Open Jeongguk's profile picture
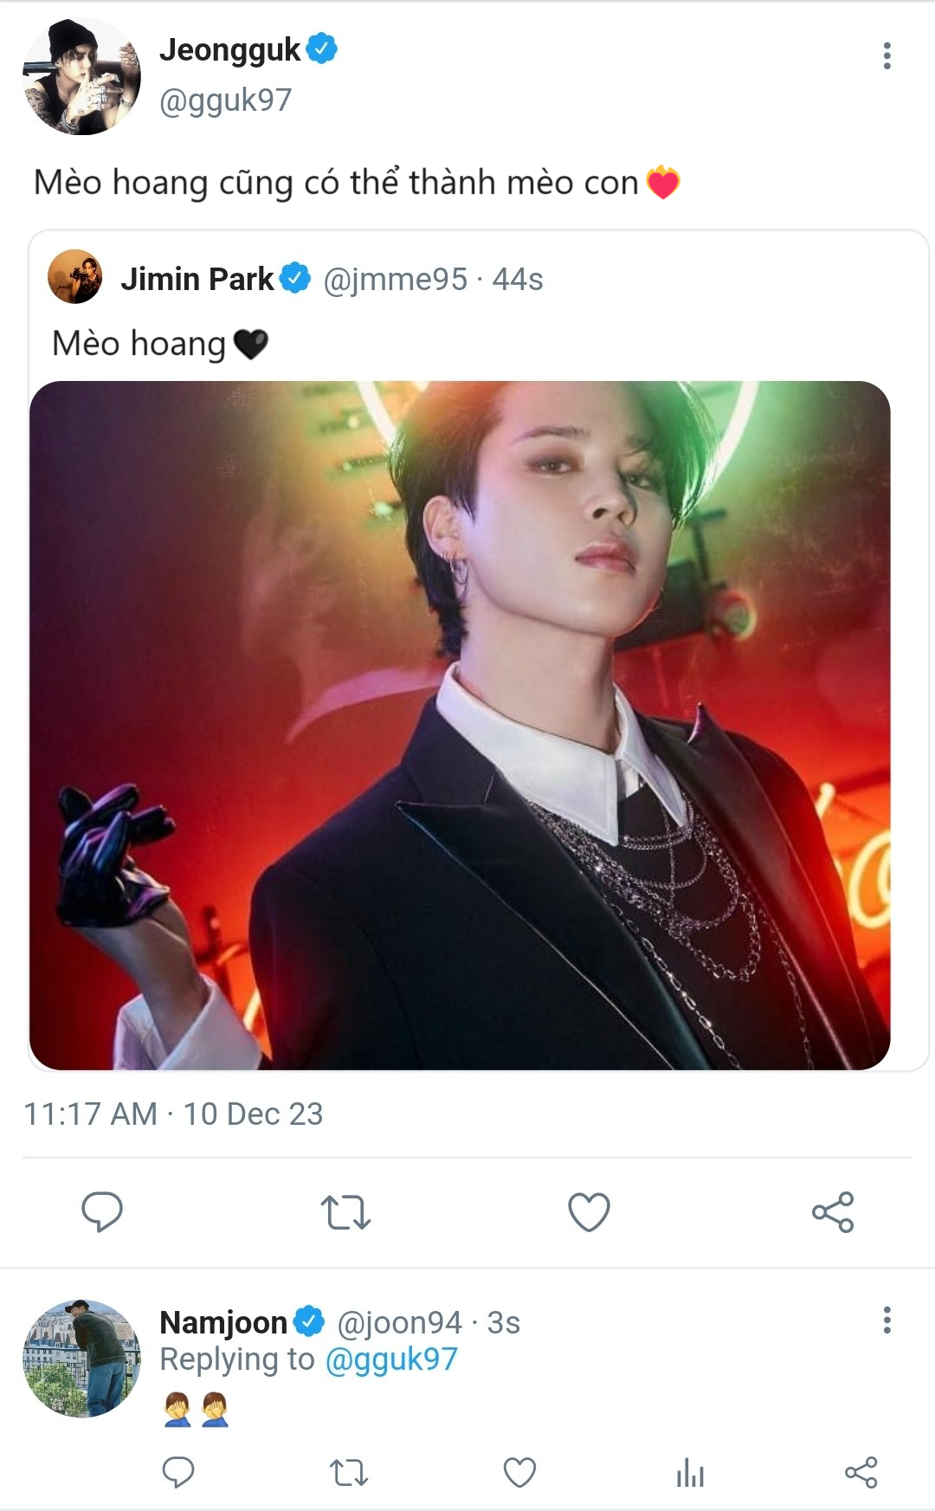 click(81, 76)
